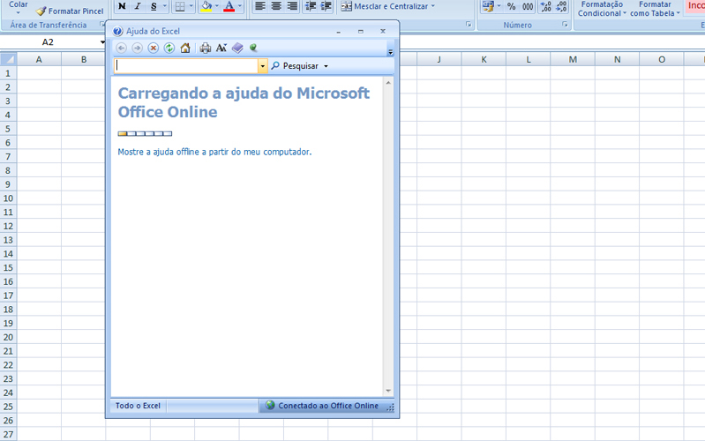
Task: Click Formatar Pincel tool
Action: click(70, 11)
